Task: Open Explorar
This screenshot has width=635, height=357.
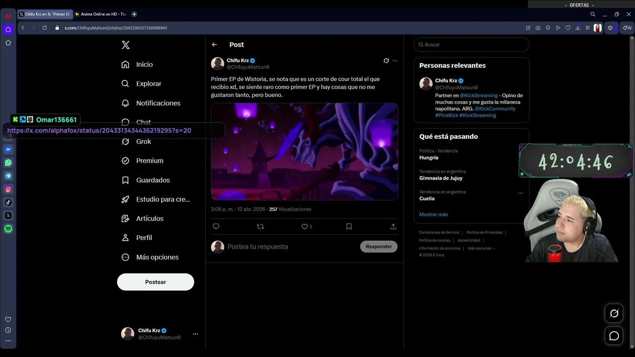Action: [x=142, y=84]
